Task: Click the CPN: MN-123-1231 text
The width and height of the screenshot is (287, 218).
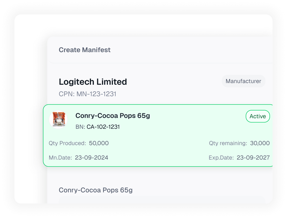Action: coord(87,94)
